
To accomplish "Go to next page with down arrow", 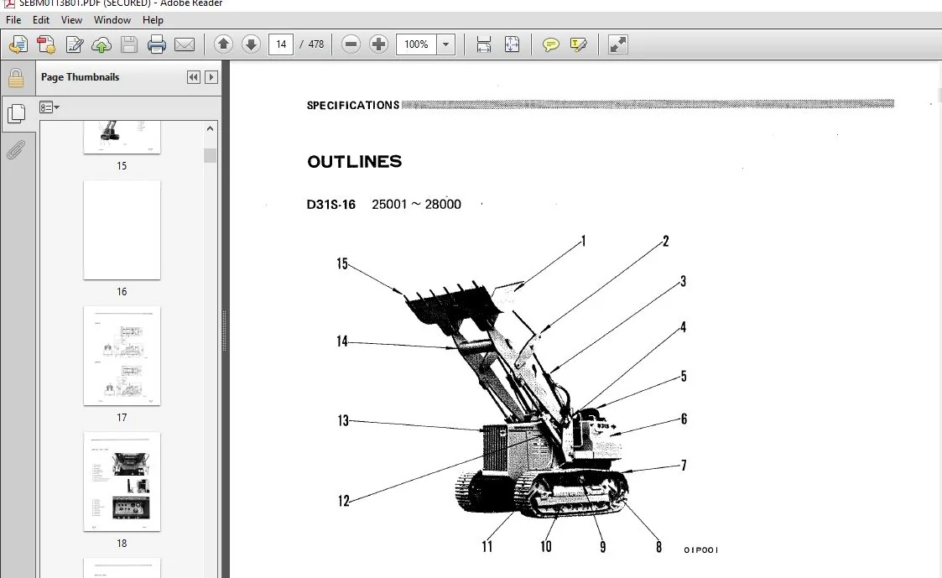I will point(251,44).
